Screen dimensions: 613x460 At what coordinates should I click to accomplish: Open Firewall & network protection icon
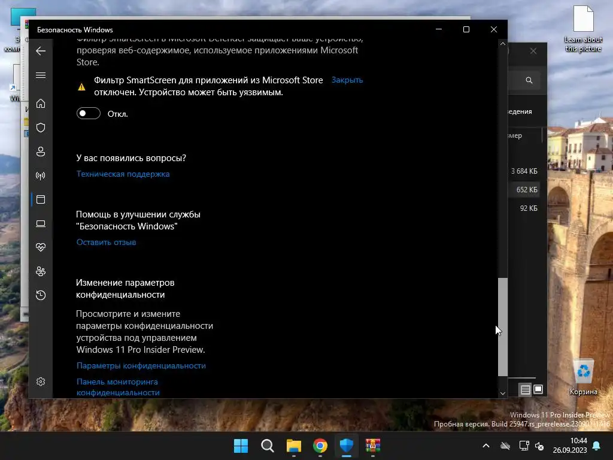(41, 175)
